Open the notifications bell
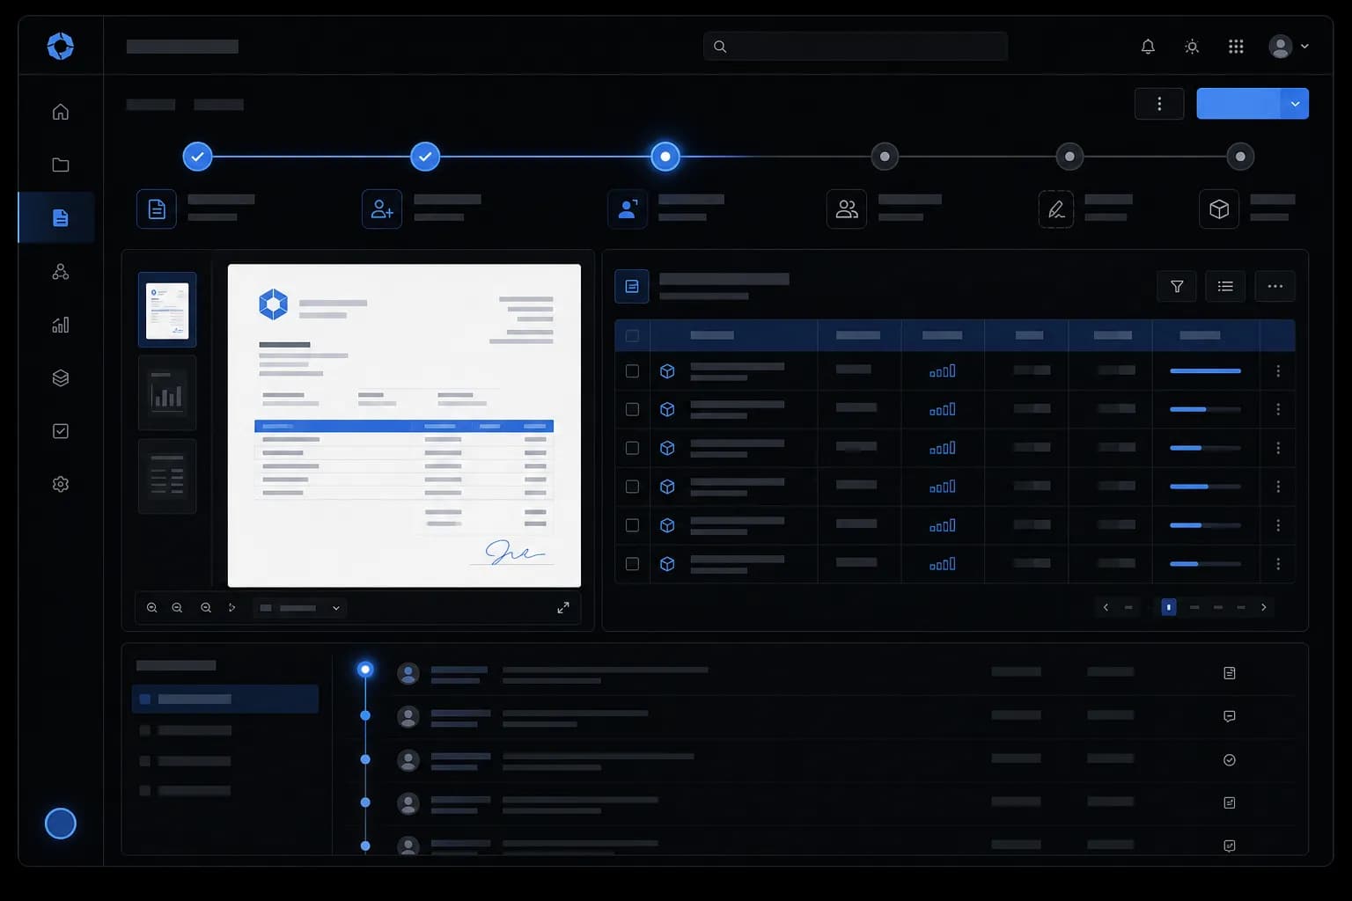The width and height of the screenshot is (1352, 901). pos(1148,47)
